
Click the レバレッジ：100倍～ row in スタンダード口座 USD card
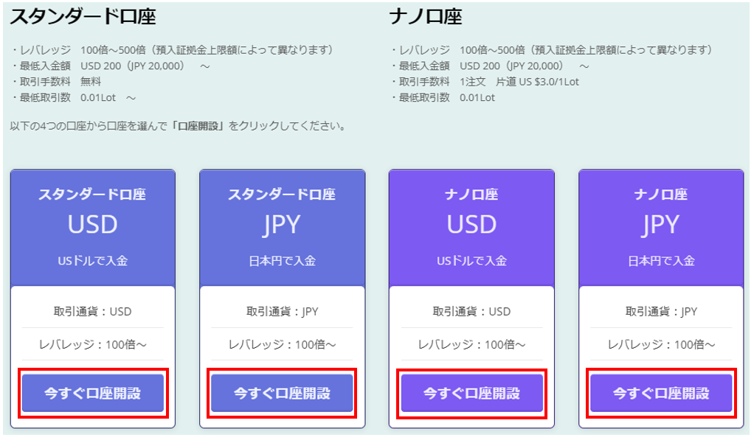[92, 344]
